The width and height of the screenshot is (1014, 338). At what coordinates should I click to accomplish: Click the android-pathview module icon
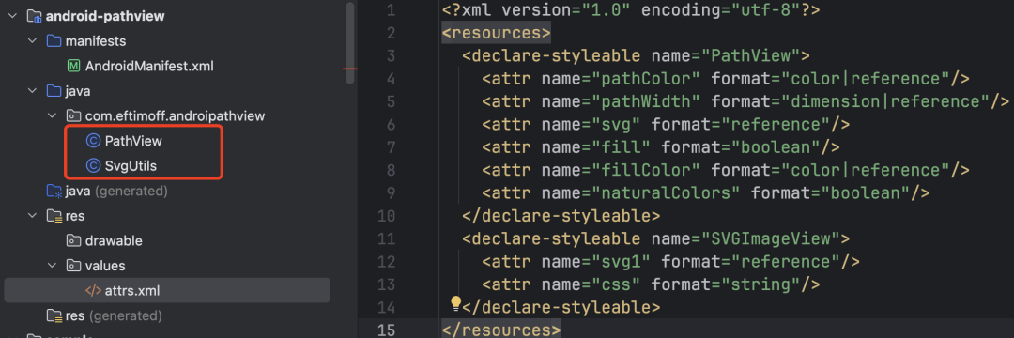tap(35, 16)
